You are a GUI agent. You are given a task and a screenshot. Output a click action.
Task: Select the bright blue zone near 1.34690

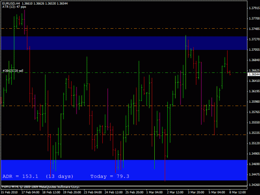(124, 170)
